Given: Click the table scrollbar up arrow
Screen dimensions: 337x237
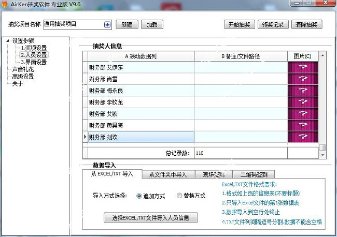Looking at the screenshot, I should [322, 55].
